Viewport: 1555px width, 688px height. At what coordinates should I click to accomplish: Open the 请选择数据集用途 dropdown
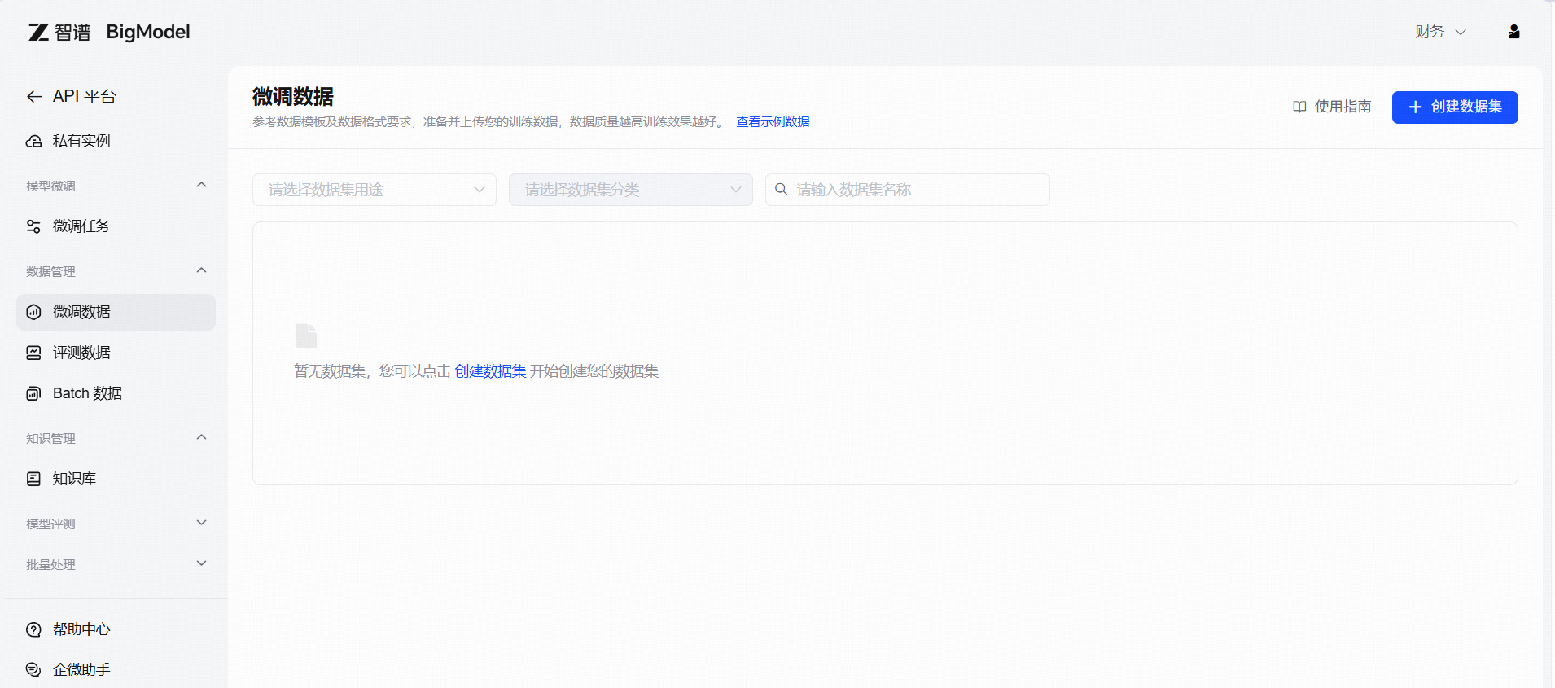point(374,190)
